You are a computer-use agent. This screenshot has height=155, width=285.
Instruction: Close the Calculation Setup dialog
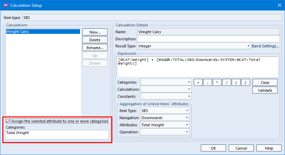280,5
